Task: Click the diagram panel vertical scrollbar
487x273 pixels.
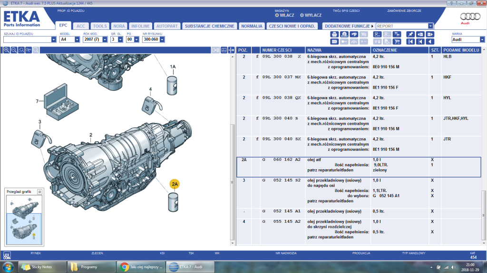Action: point(233,181)
